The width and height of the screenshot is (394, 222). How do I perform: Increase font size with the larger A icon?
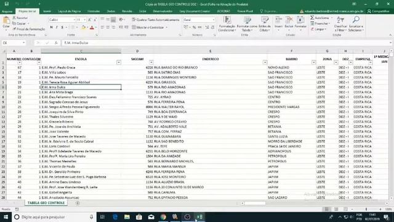click(89, 20)
